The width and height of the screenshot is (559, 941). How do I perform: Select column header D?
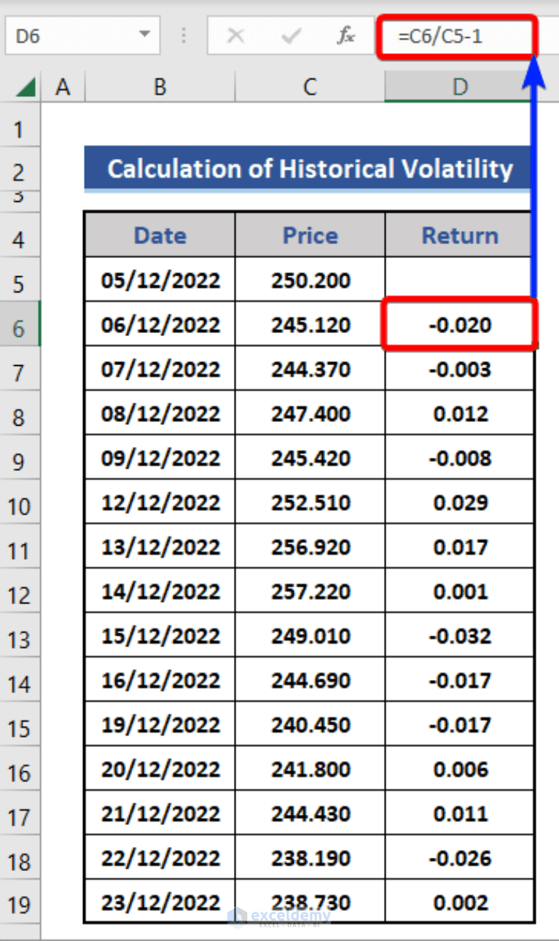[459, 86]
